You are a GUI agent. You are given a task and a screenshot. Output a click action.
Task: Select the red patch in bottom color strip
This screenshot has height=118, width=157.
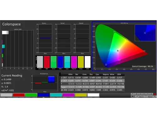click(x=19, y=95)
